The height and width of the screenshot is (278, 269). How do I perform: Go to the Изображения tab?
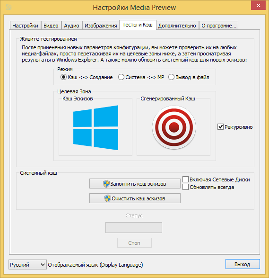(x=101, y=26)
